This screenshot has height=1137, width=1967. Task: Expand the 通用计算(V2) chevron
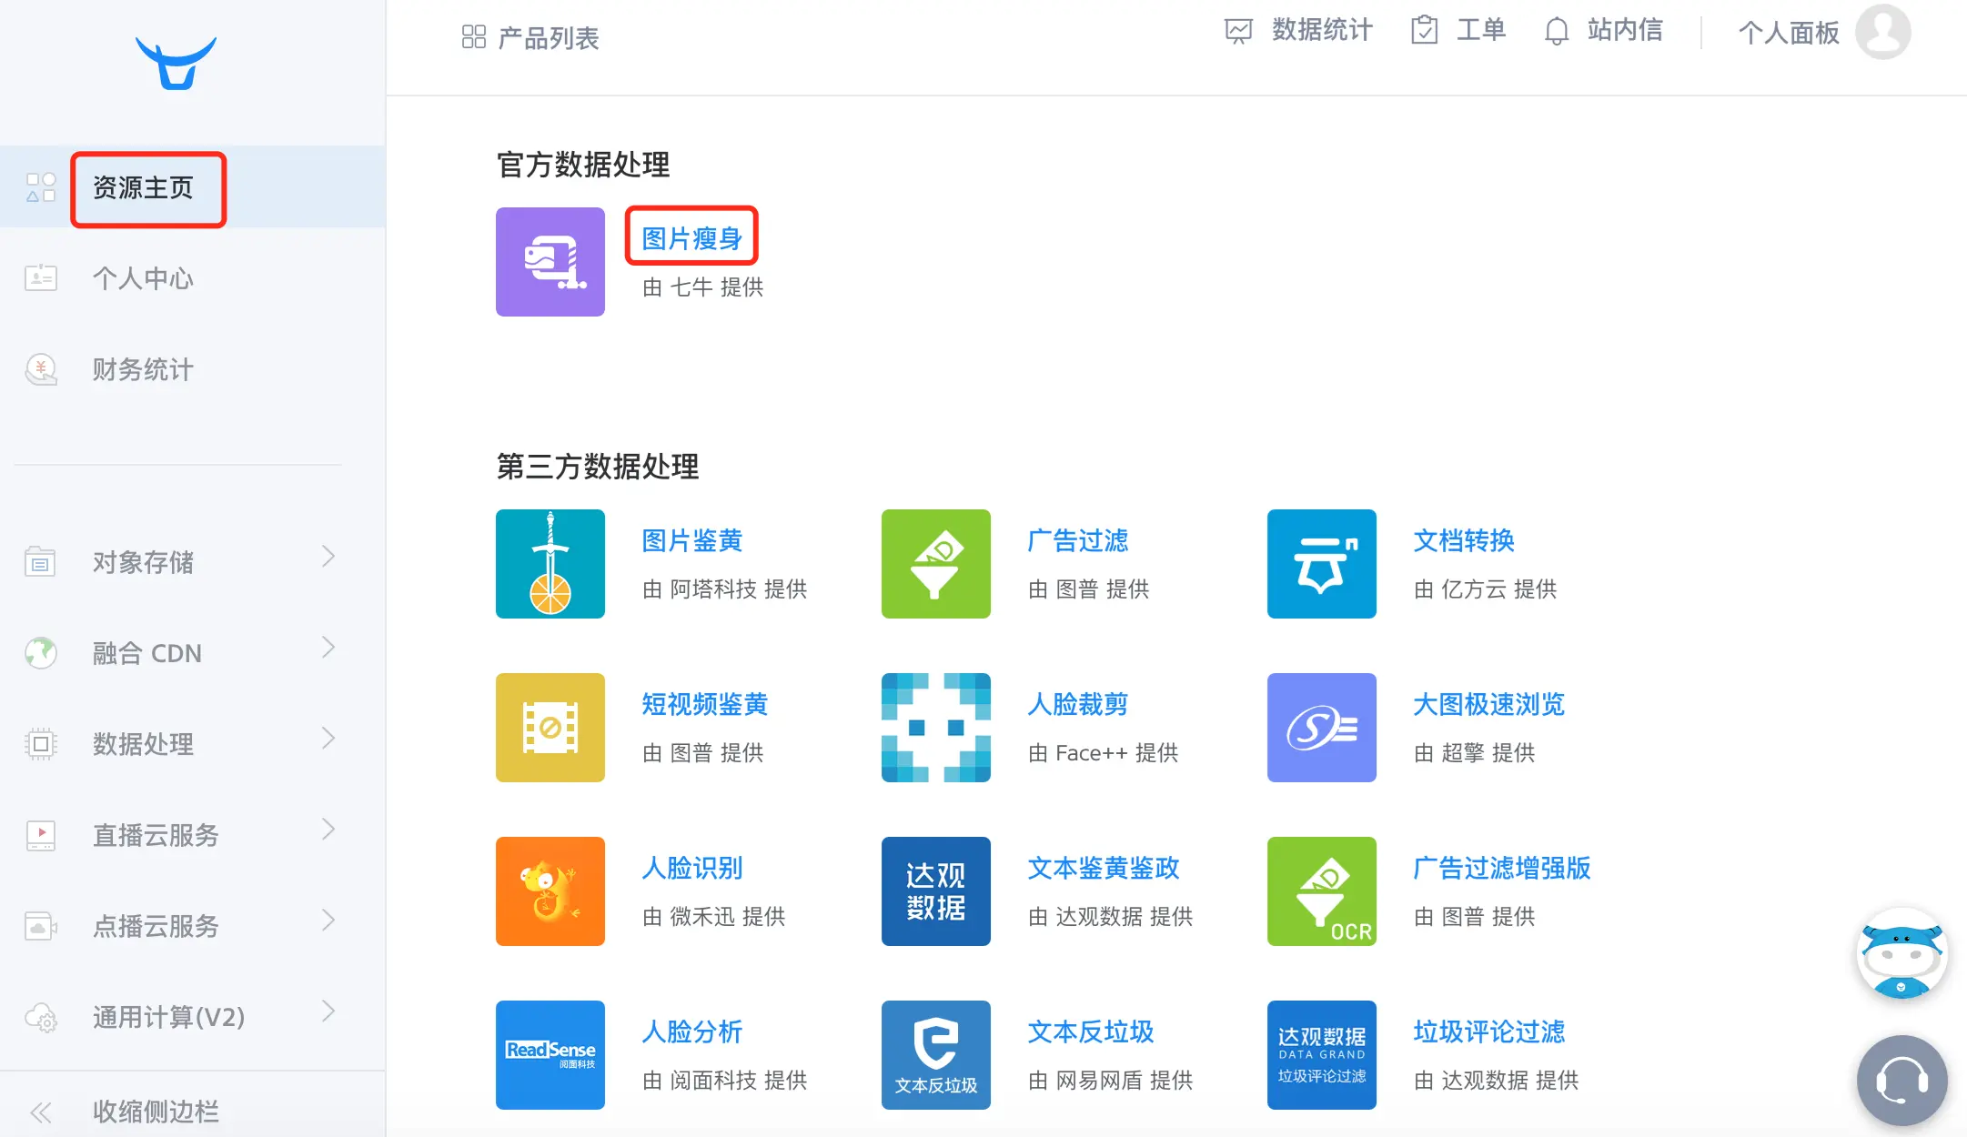click(x=328, y=1011)
